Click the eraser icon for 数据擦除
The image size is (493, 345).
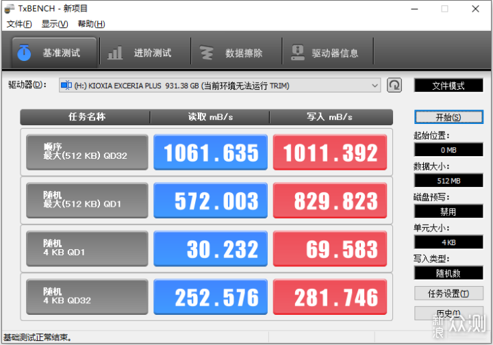pos(206,53)
